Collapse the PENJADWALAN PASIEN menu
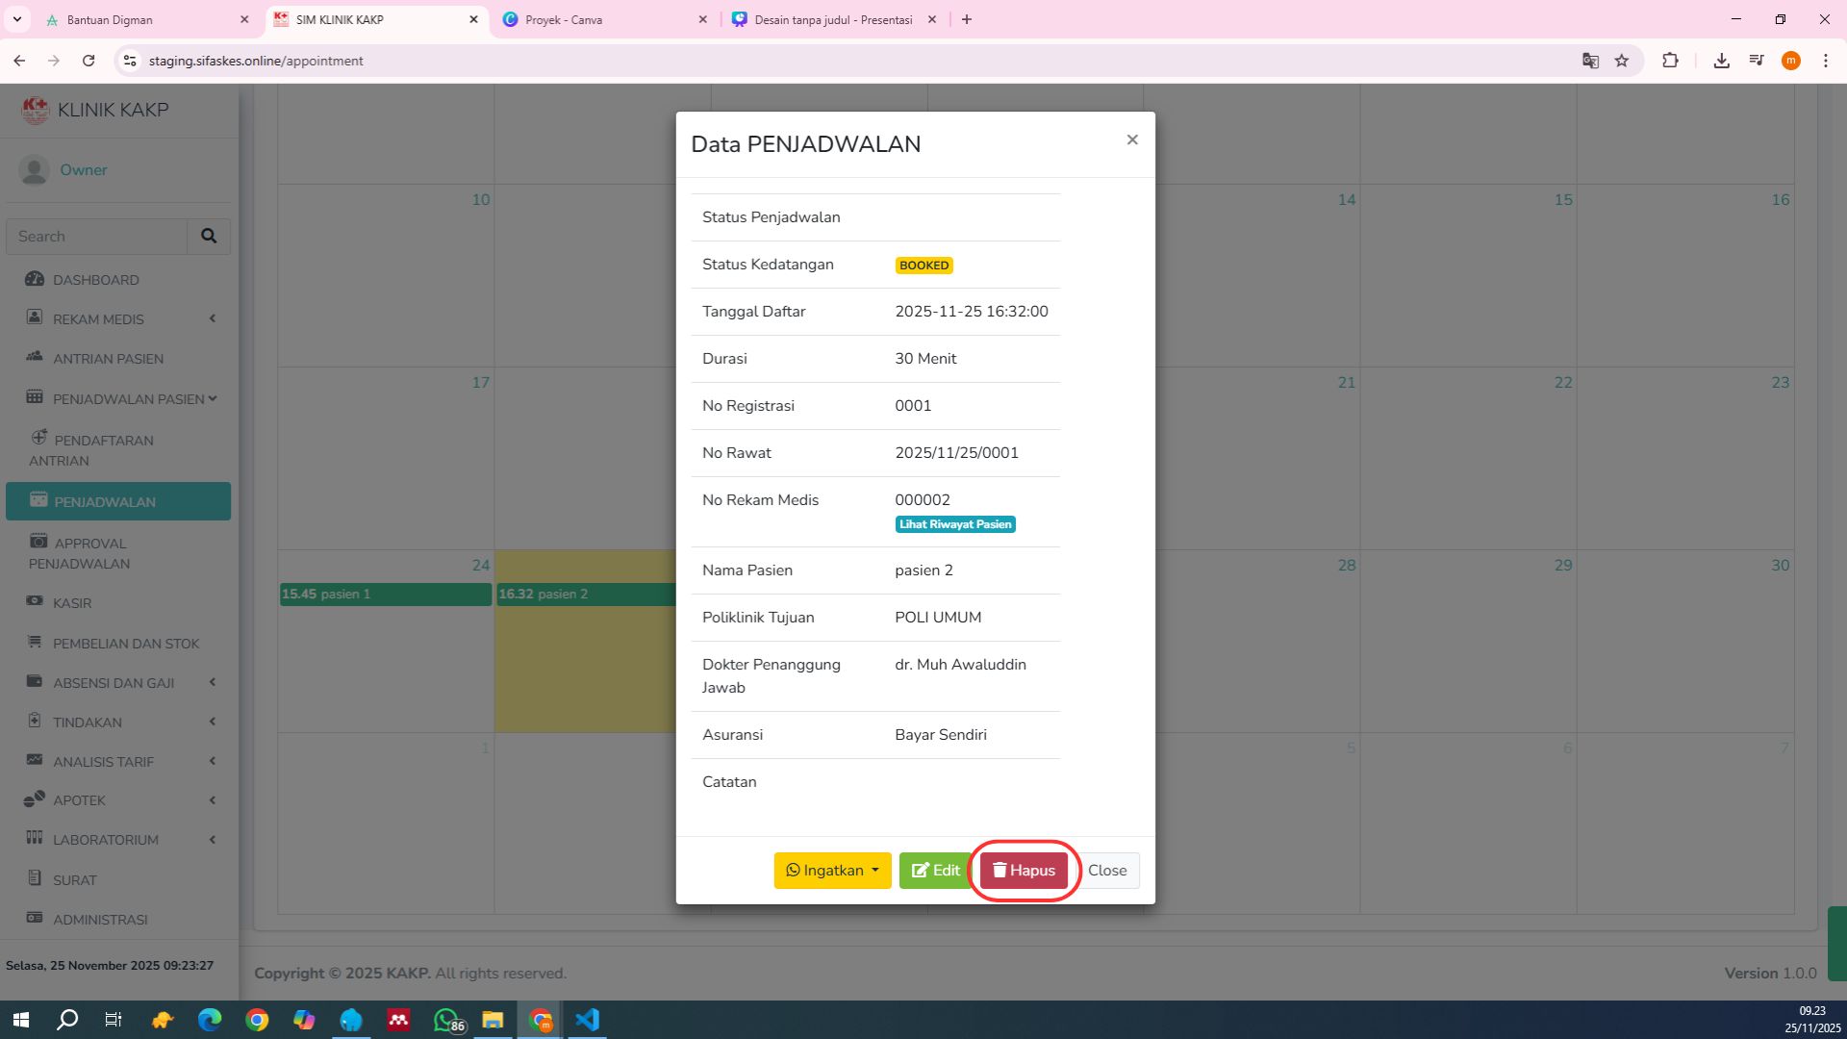 [128, 399]
